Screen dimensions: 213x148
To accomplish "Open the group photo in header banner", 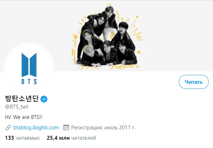I will pos(106,37).
